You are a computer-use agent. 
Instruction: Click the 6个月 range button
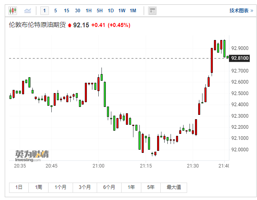[109, 187]
